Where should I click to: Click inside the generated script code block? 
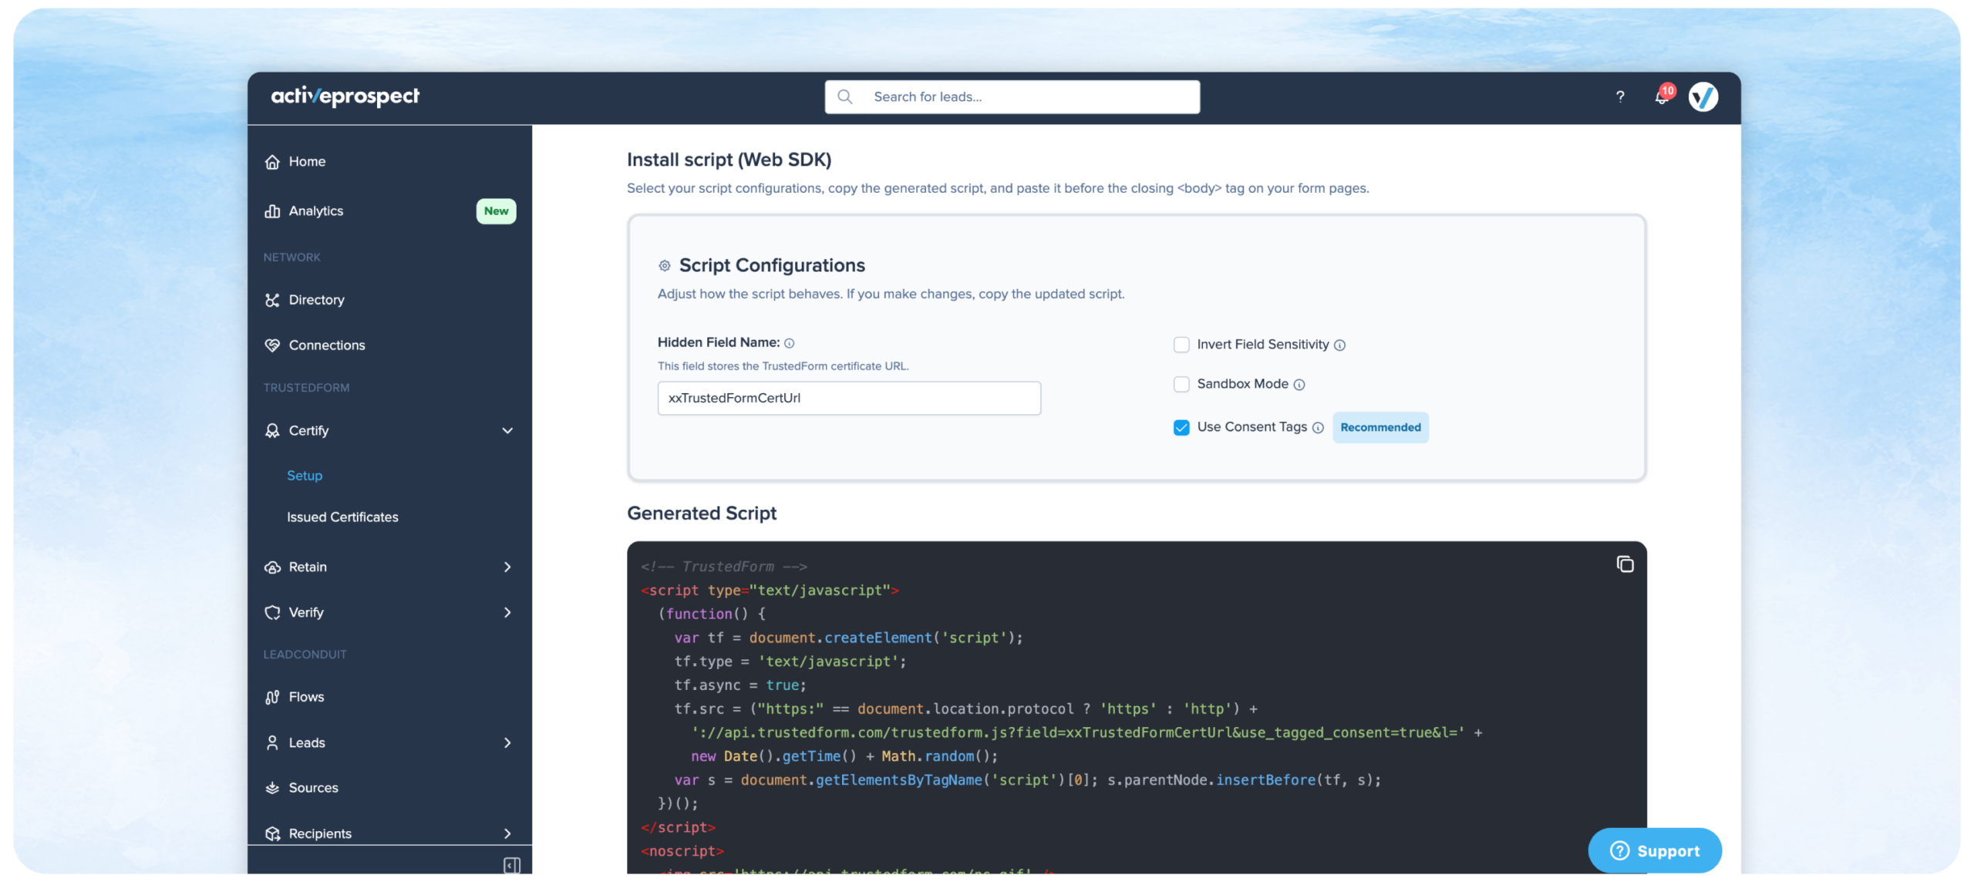(x=1137, y=708)
